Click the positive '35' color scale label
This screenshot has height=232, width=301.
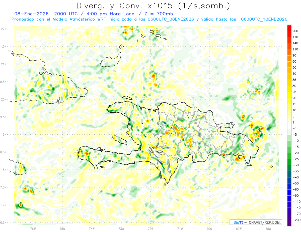[295, 80]
